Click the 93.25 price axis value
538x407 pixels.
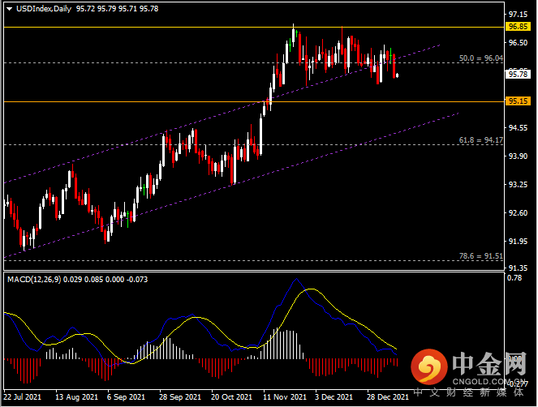(x=518, y=185)
